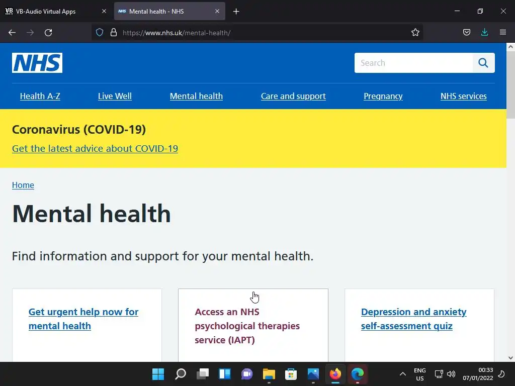The image size is (515, 386).
Task: Show hidden tray icons chevron
Action: [403, 374]
